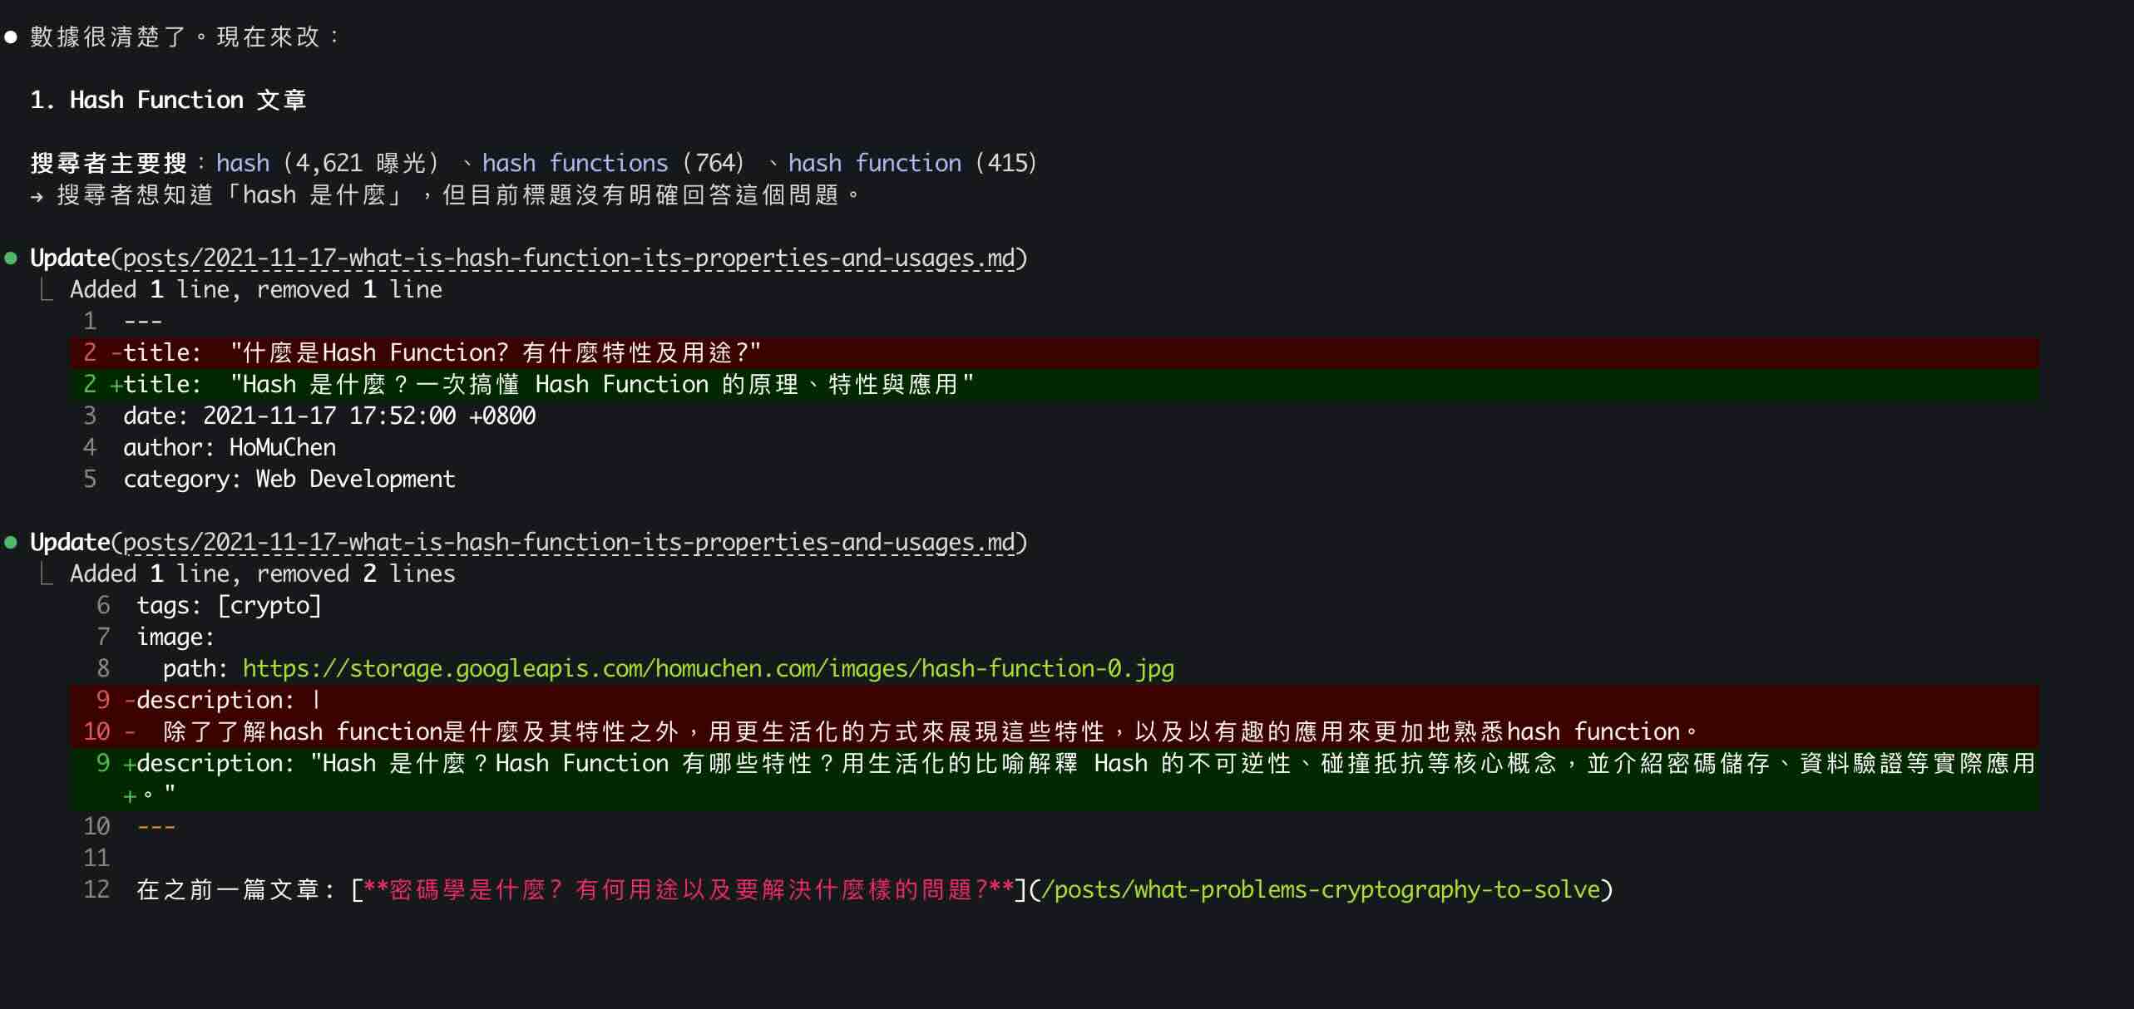The width and height of the screenshot is (2134, 1009).
Task: Click the arrow icon before 搜尋者想知道
Action: point(37,197)
